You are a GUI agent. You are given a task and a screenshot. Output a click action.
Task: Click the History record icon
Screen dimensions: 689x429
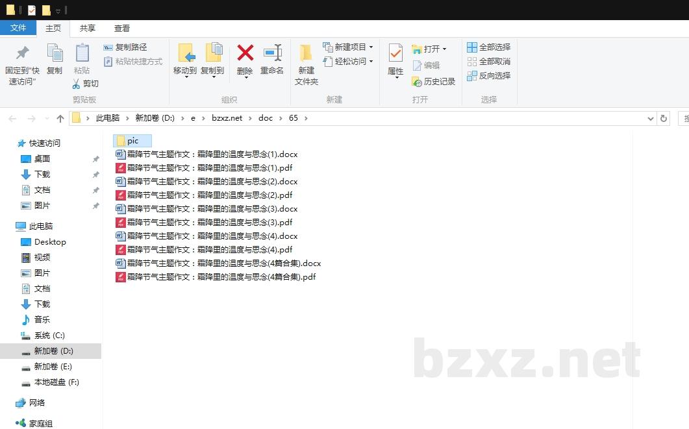[418, 82]
